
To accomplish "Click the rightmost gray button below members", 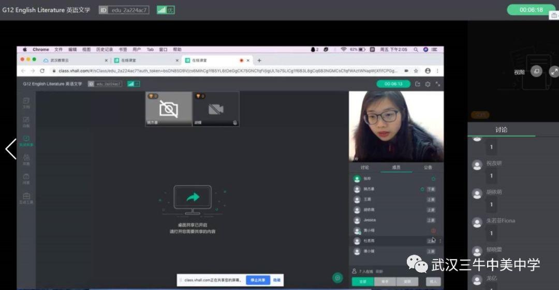I will pyautogui.click(x=433, y=281).
